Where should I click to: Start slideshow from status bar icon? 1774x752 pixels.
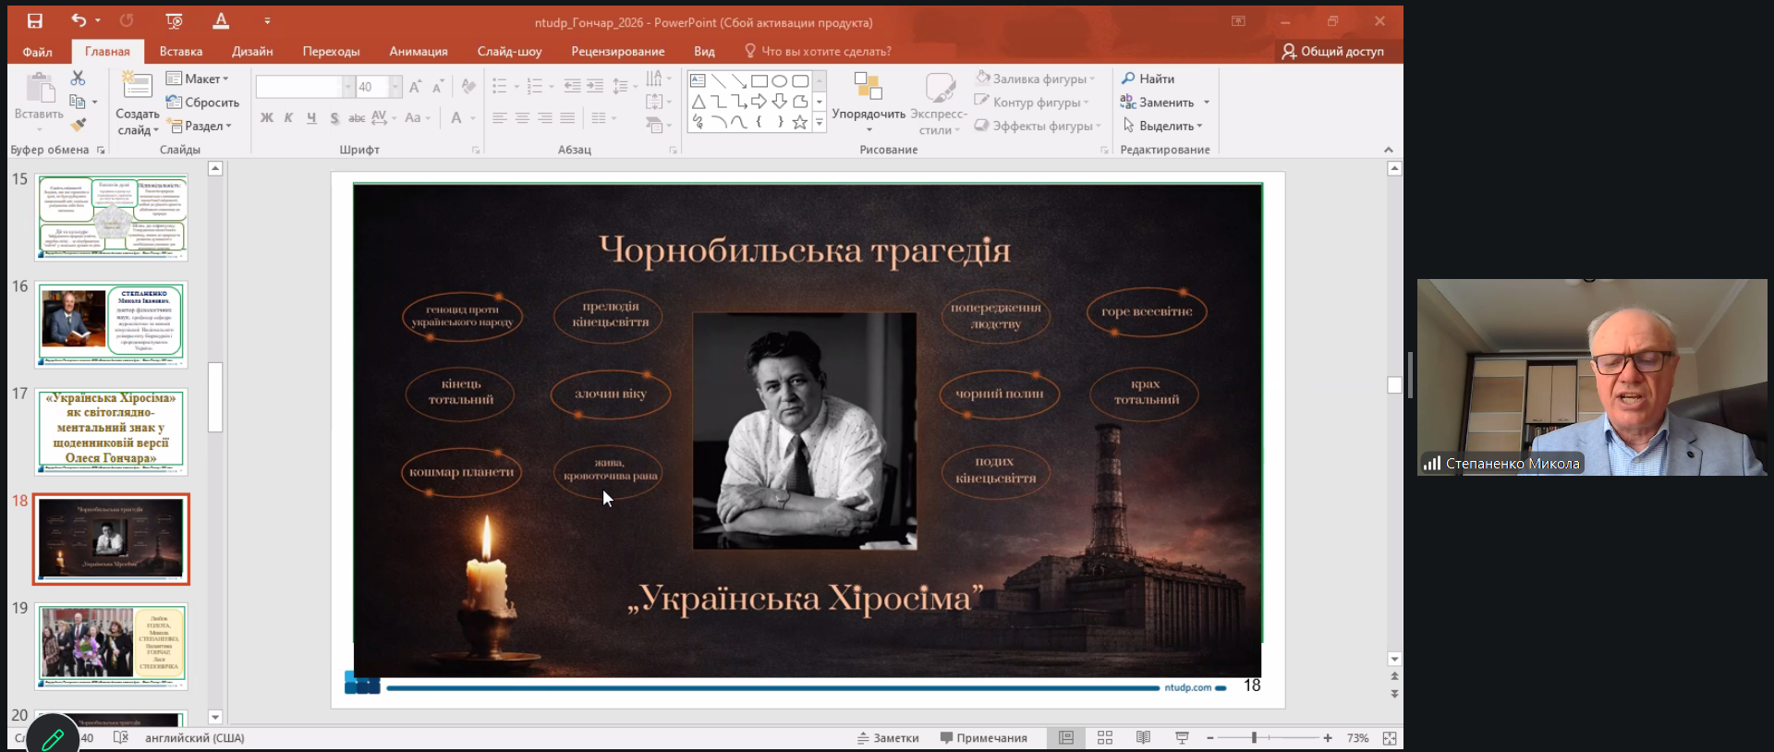click(x=1181, y=737)
